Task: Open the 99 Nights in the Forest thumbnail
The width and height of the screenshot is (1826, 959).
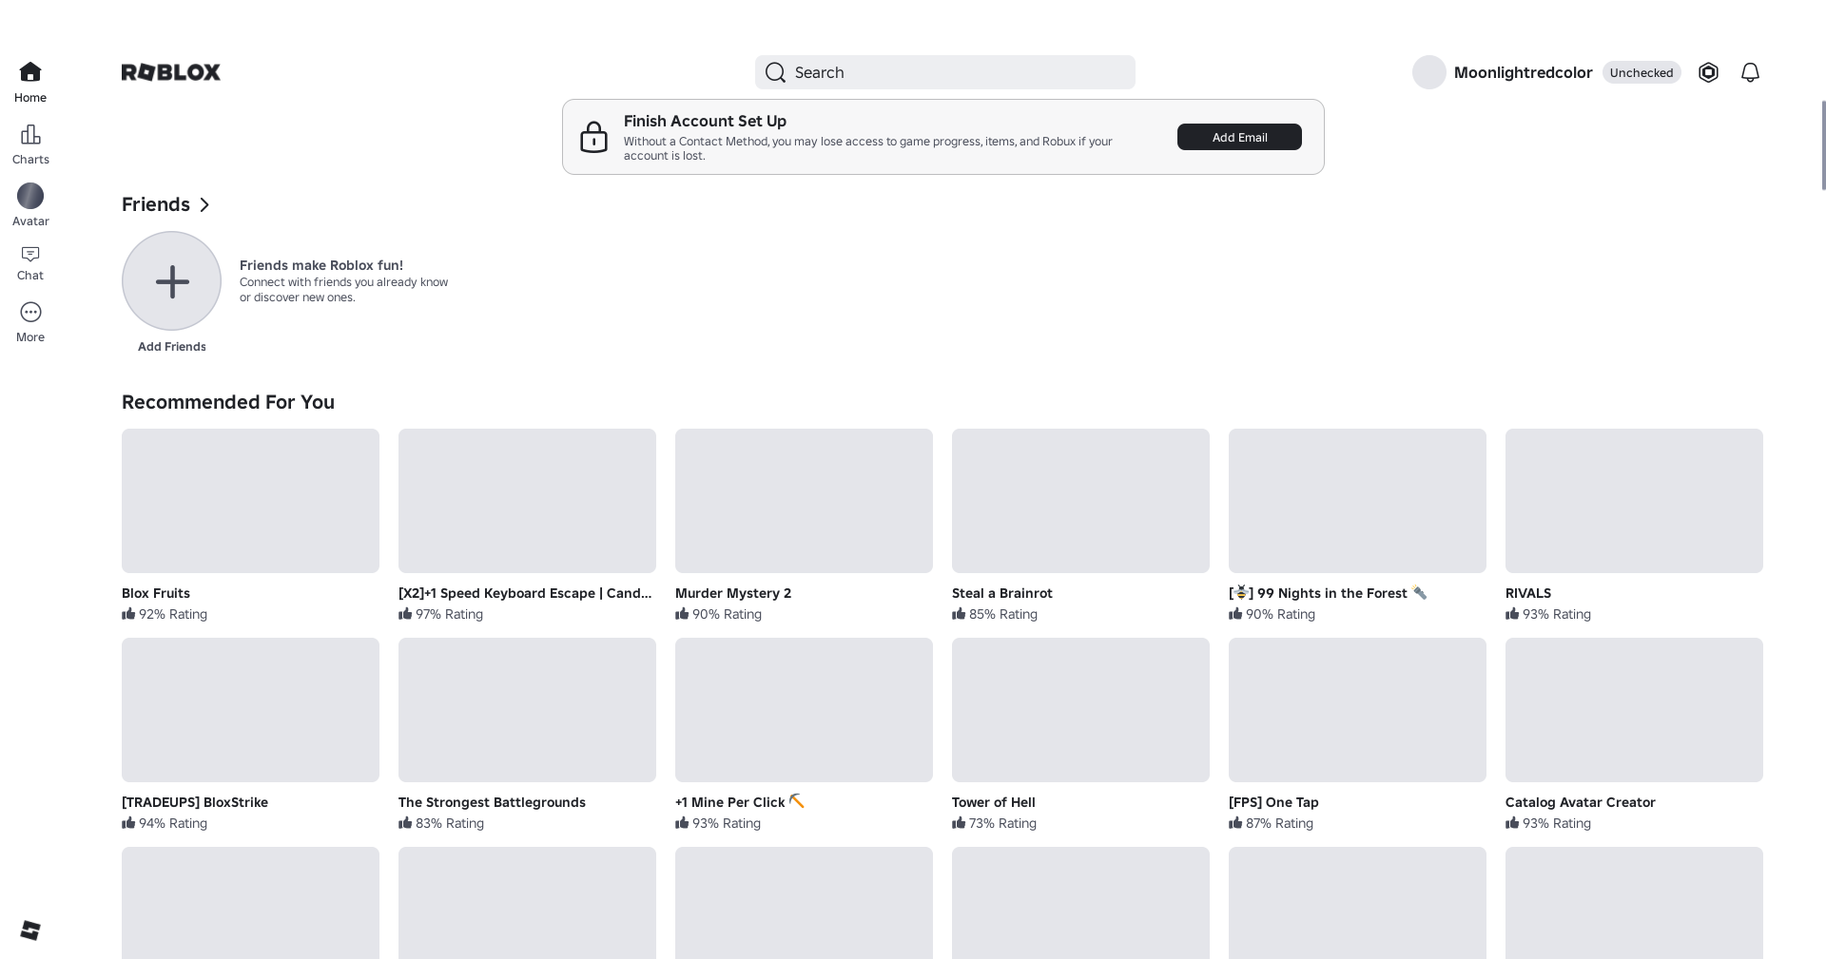Action: click(1357, 501)
